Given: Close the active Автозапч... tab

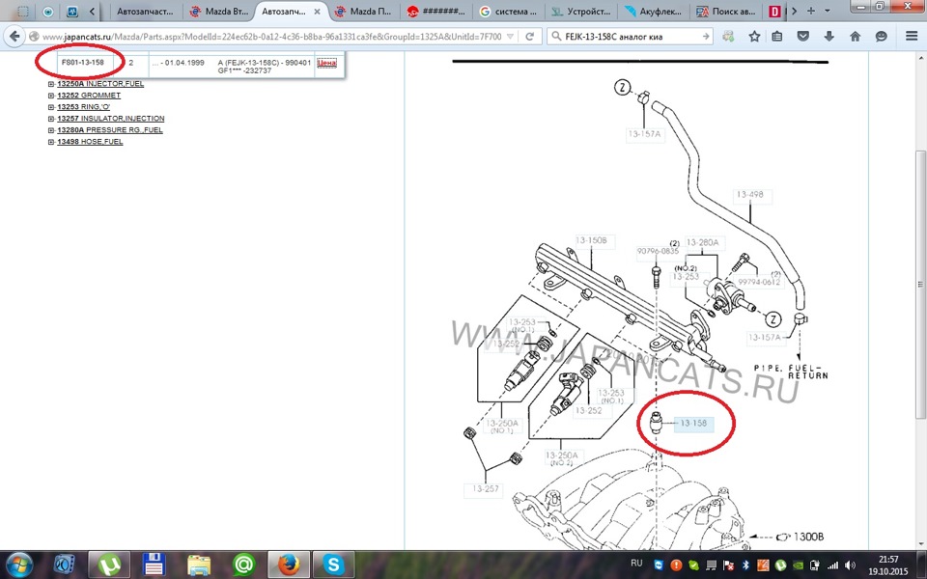Looking at the screenshot, I should click(x=318, y=12).
